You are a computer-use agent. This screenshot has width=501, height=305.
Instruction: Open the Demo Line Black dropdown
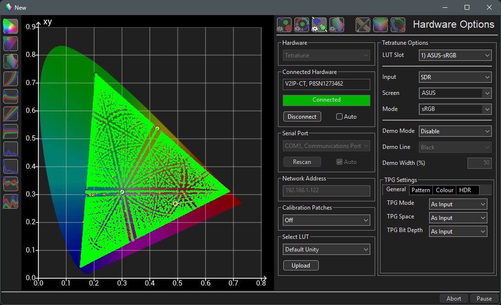coord(455,147)
